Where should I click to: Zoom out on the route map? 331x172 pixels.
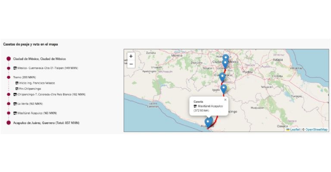[131, 64]
